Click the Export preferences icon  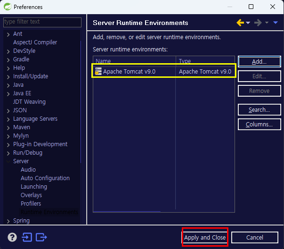[x=41, y=237]
